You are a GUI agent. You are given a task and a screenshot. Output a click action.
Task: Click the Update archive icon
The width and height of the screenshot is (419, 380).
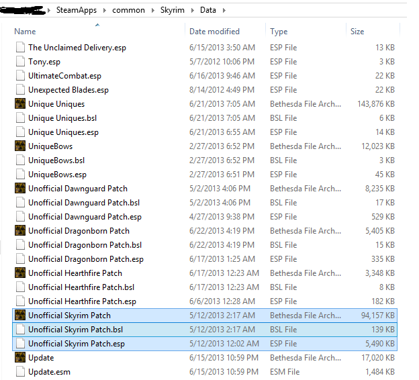click(x=20, y=358)
